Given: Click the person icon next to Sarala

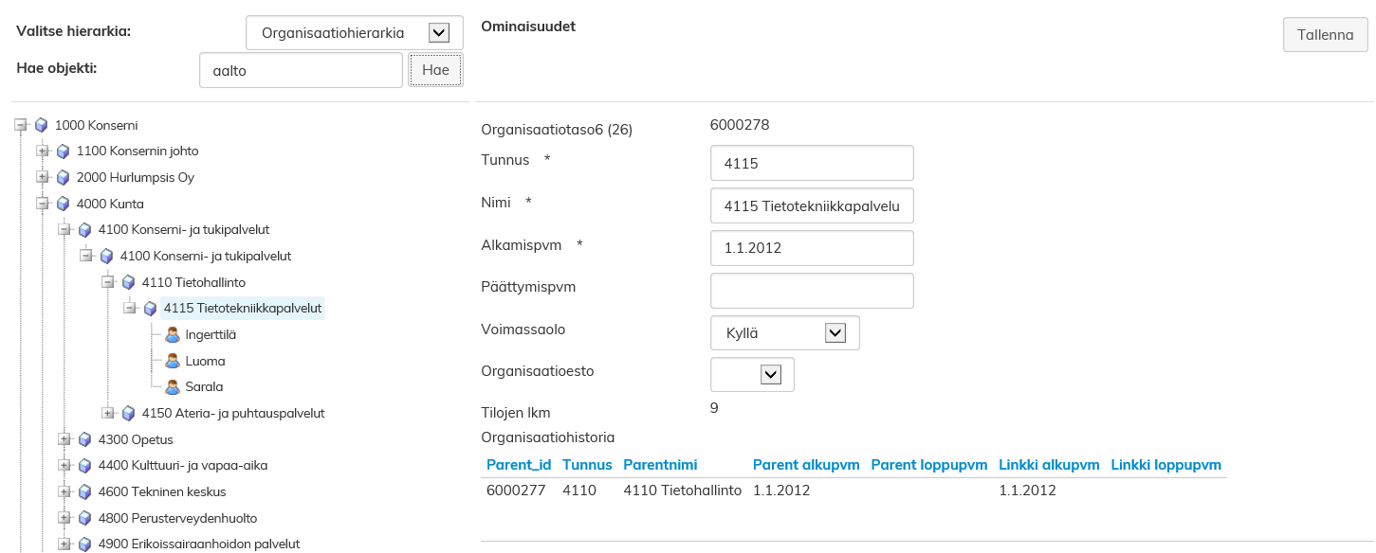Looking at the screenshot, I should click(x=173, y=386).
